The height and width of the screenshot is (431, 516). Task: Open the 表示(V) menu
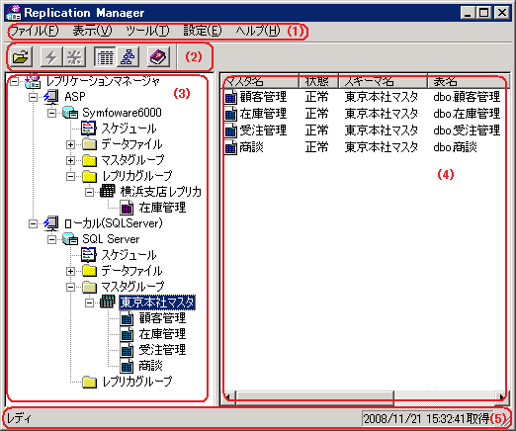point(92,31)
